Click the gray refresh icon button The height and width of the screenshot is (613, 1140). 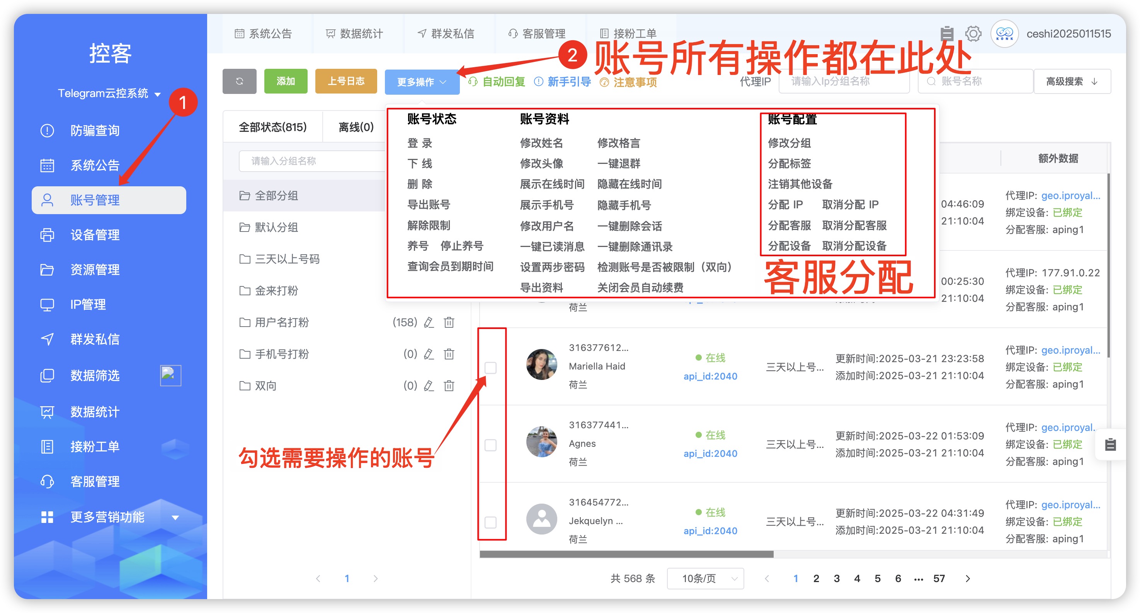click(x=239, y=81)
